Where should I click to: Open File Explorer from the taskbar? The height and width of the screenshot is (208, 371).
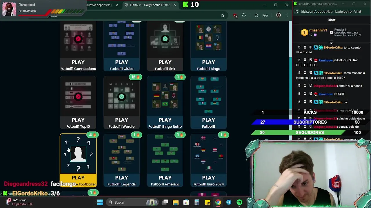pos(176,202)
